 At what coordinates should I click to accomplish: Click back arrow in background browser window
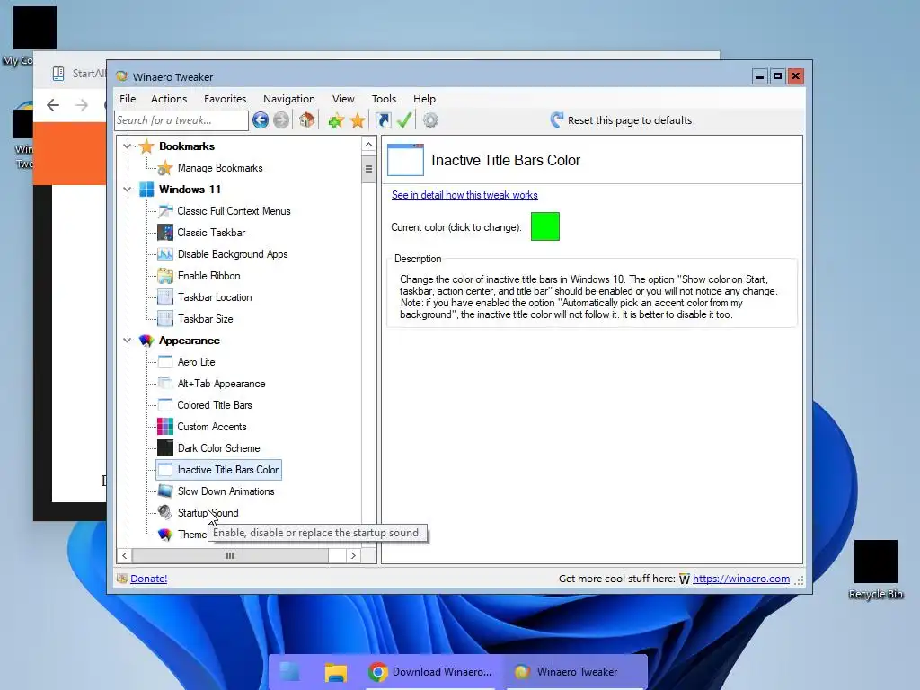pyautogui.click(x=53, y=105)
